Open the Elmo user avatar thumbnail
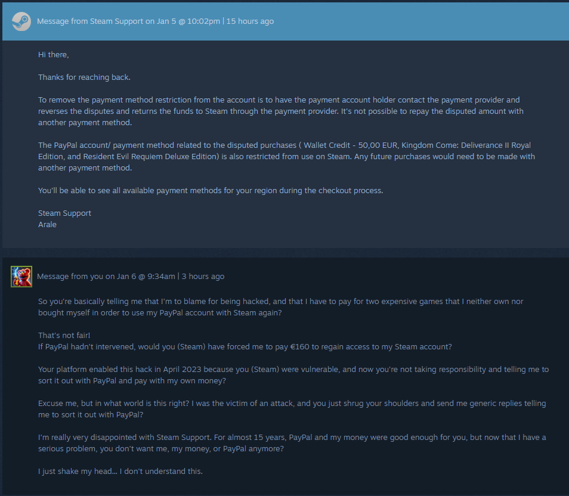Image resolution: width=569 pixels, height=496 pixels. point(21,277)
